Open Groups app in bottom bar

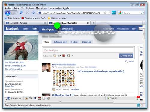point(35,98)
